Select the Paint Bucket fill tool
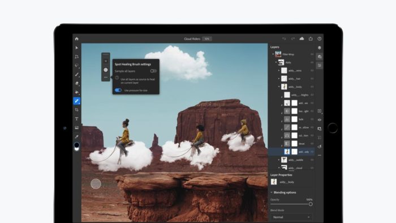The height and width of the screenshot is (223, 396). point(76,92)
